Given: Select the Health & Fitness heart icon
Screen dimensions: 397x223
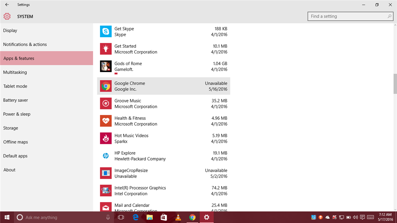Looking at the screenshot, I should [105, 121].
